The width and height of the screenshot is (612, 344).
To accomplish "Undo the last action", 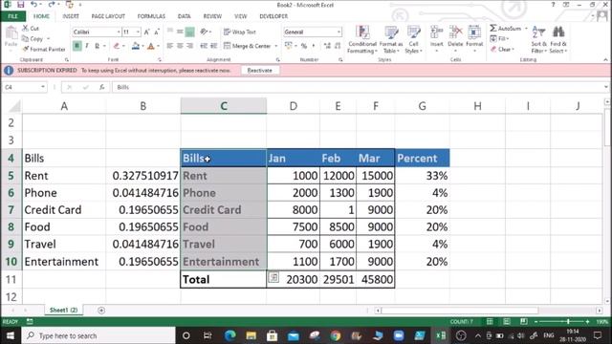I will tap(34, 5).
